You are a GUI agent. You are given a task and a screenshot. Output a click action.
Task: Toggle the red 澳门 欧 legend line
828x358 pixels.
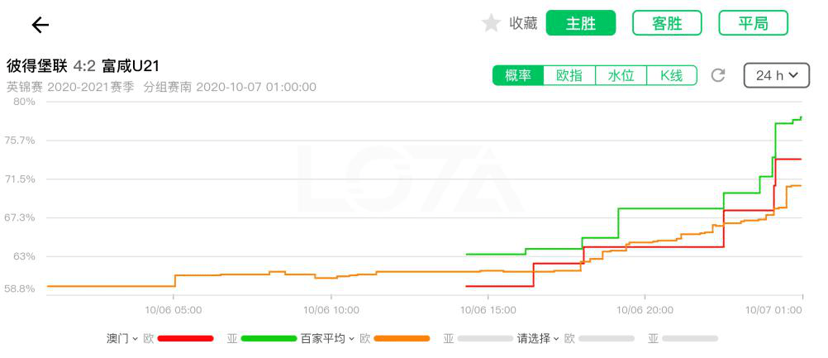[185, 338]
